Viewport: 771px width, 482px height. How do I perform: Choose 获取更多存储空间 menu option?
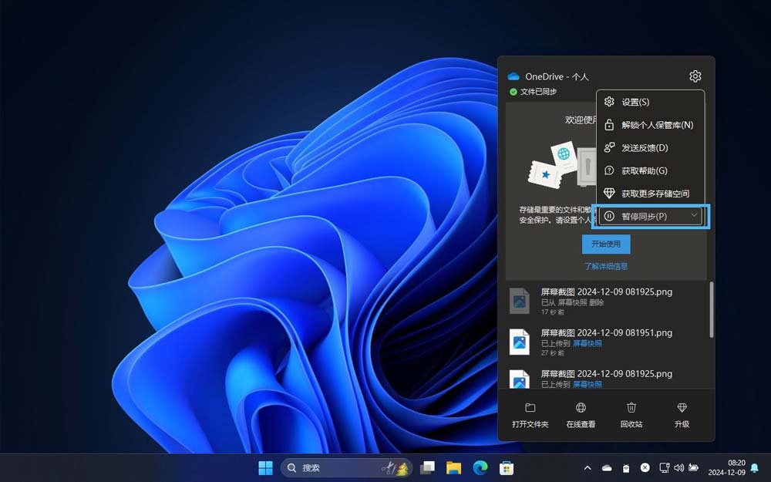click(x=655, y=194)
